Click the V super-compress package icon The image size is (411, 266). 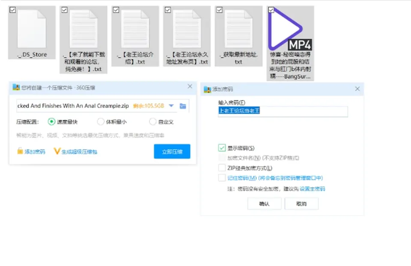(x=57, y=151)
